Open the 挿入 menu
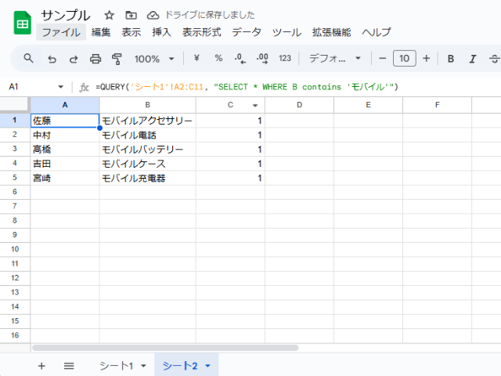Image resolution: width=501 pixels, height=376 pixels. [162, 32]
